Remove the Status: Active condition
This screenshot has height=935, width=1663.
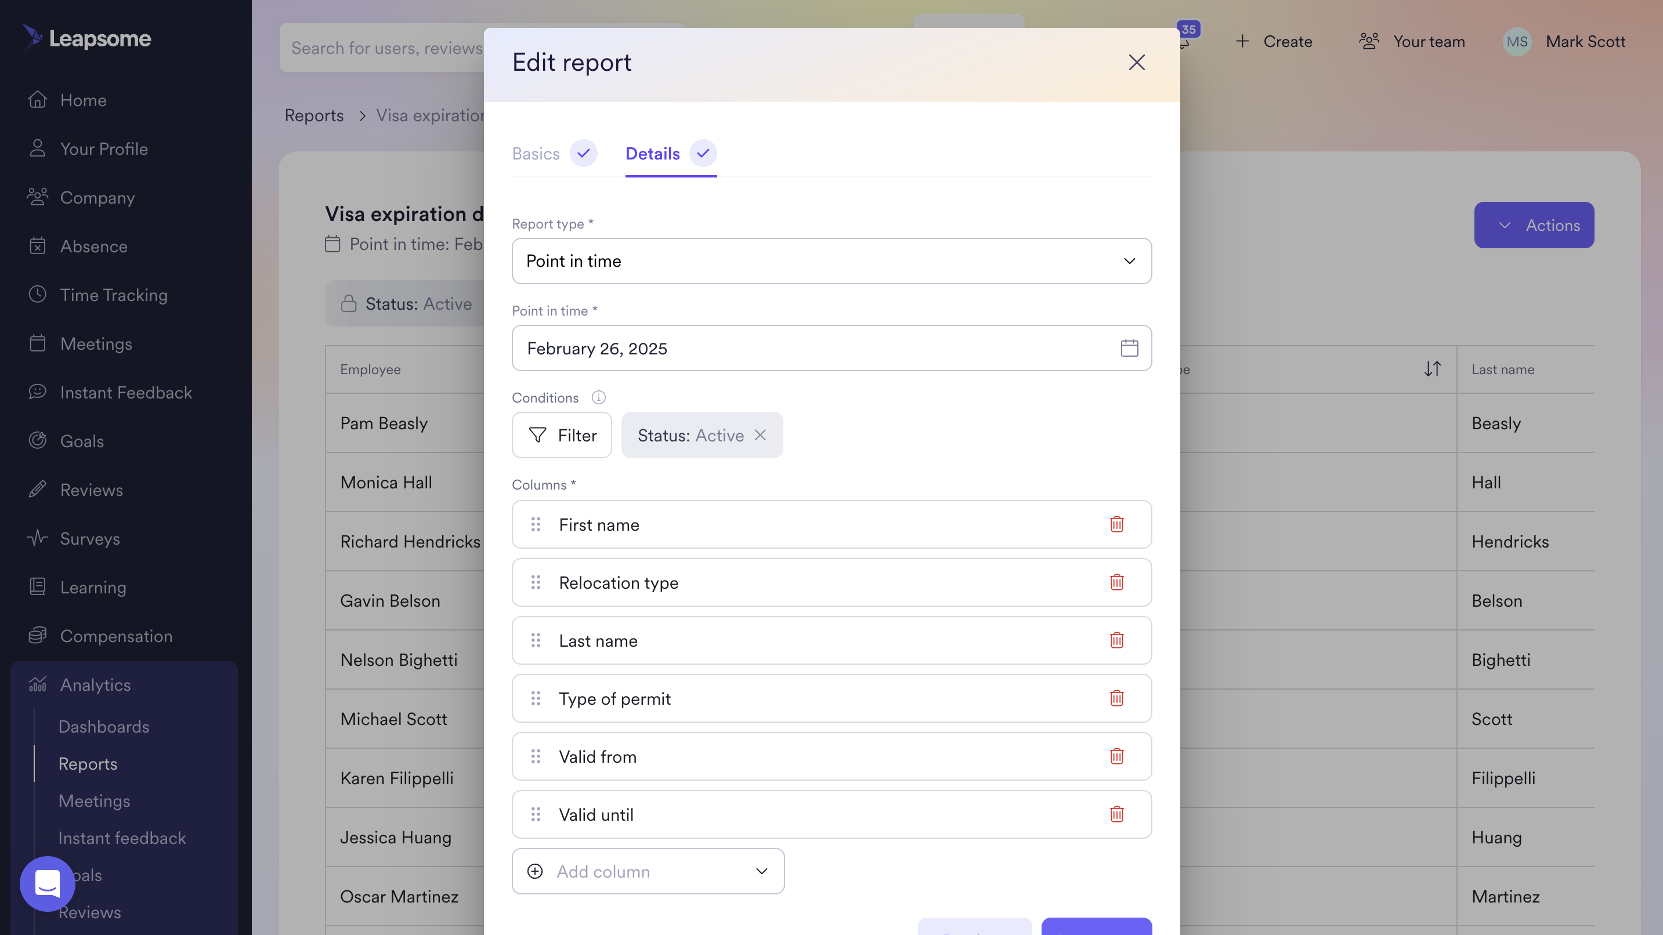761,435
